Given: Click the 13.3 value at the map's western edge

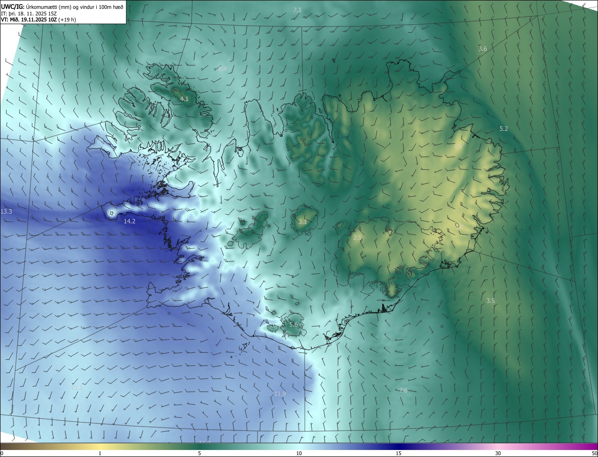Looking at the screenshot, I should point(6,212).
